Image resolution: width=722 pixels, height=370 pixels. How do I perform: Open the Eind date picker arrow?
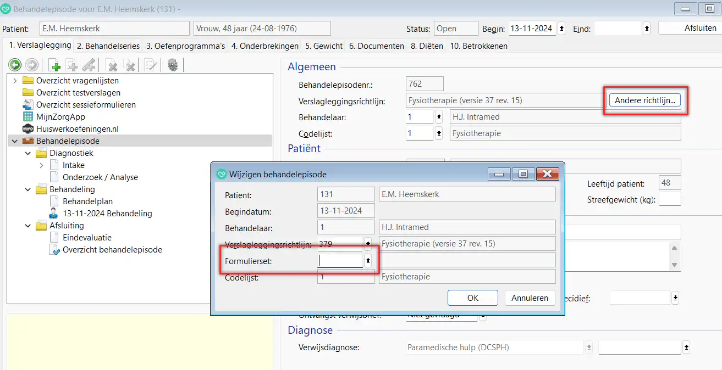pyautogui.click(x=647, y=29)
